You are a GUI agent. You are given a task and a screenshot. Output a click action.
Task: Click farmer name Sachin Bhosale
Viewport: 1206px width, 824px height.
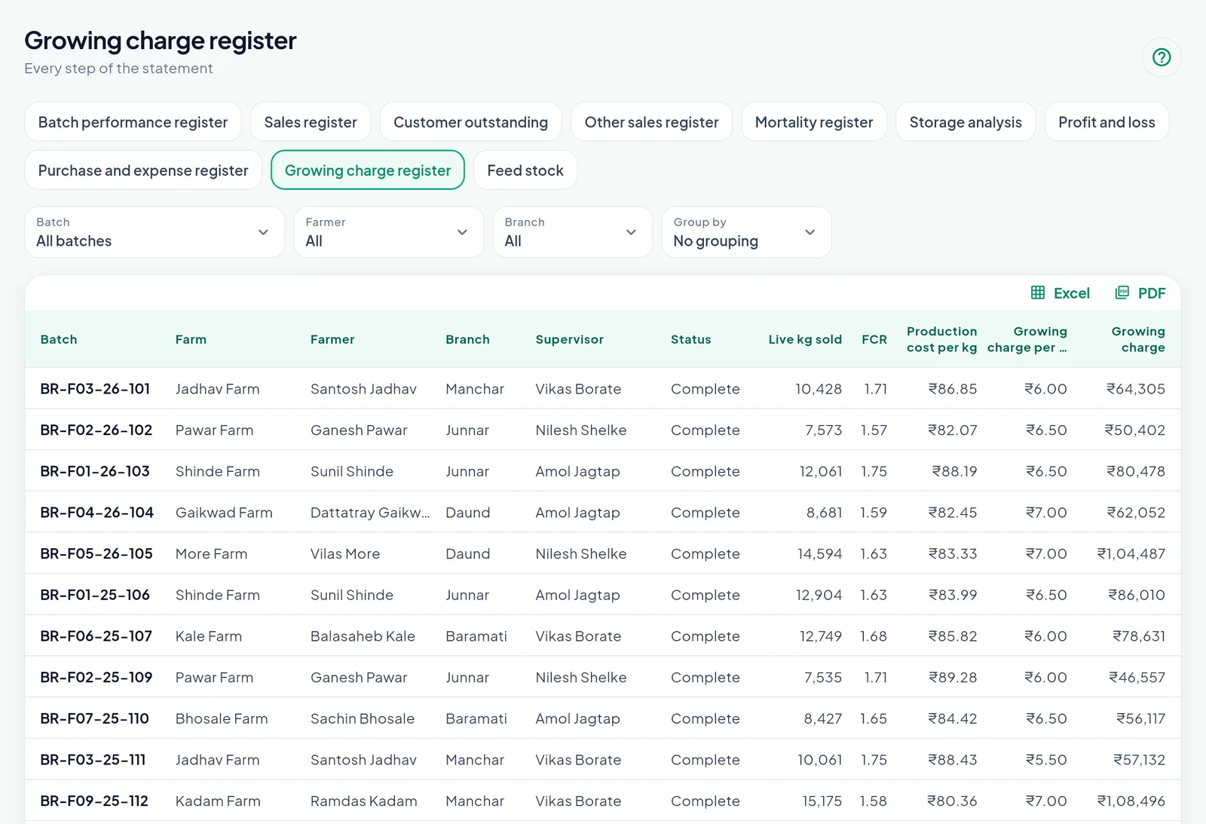coord(363,718)
